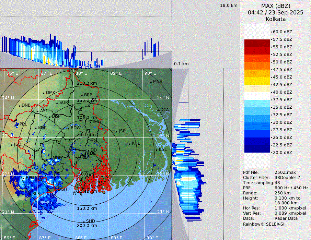Click the 18.0 km height label
The image size is (311, 240).
229,5
